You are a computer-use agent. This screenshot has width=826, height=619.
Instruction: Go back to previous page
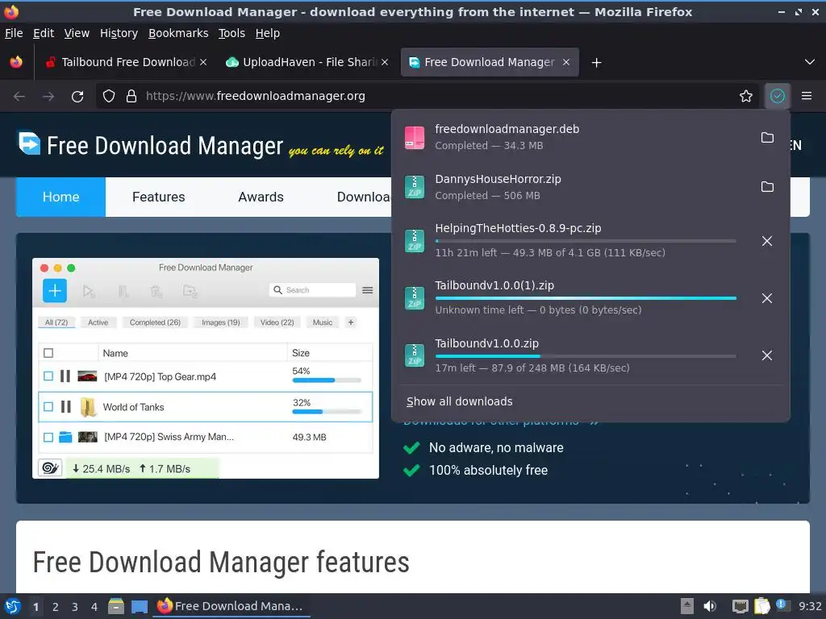coord(19,97)
